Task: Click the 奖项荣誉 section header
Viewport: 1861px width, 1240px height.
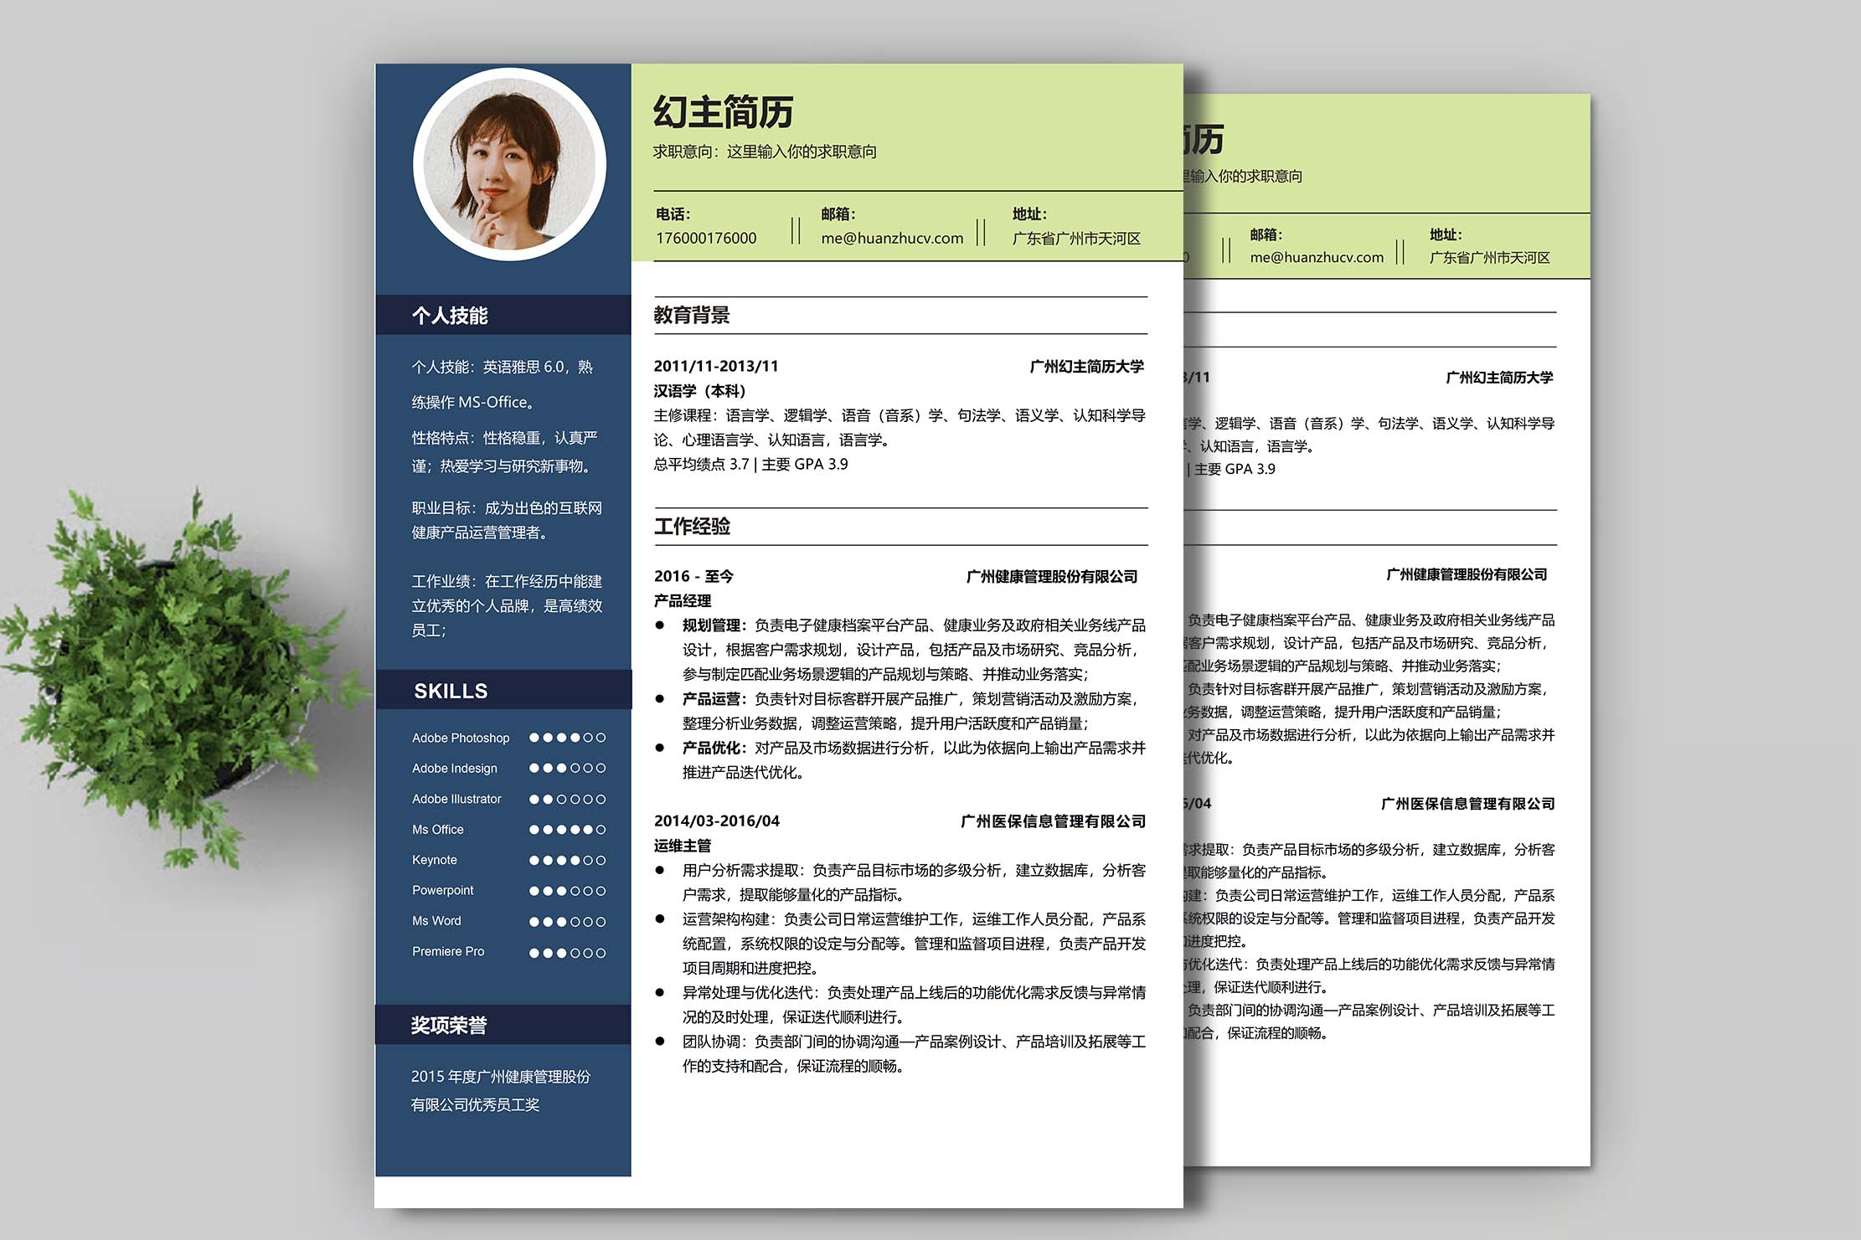Action: (449, 1026)
